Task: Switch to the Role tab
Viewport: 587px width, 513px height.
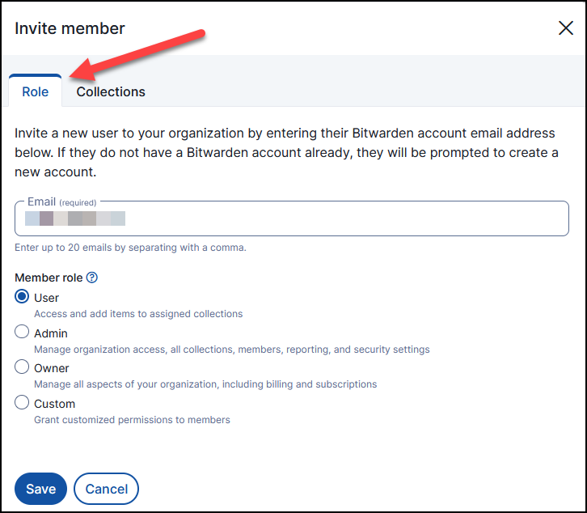Action: tap(36, 91)
